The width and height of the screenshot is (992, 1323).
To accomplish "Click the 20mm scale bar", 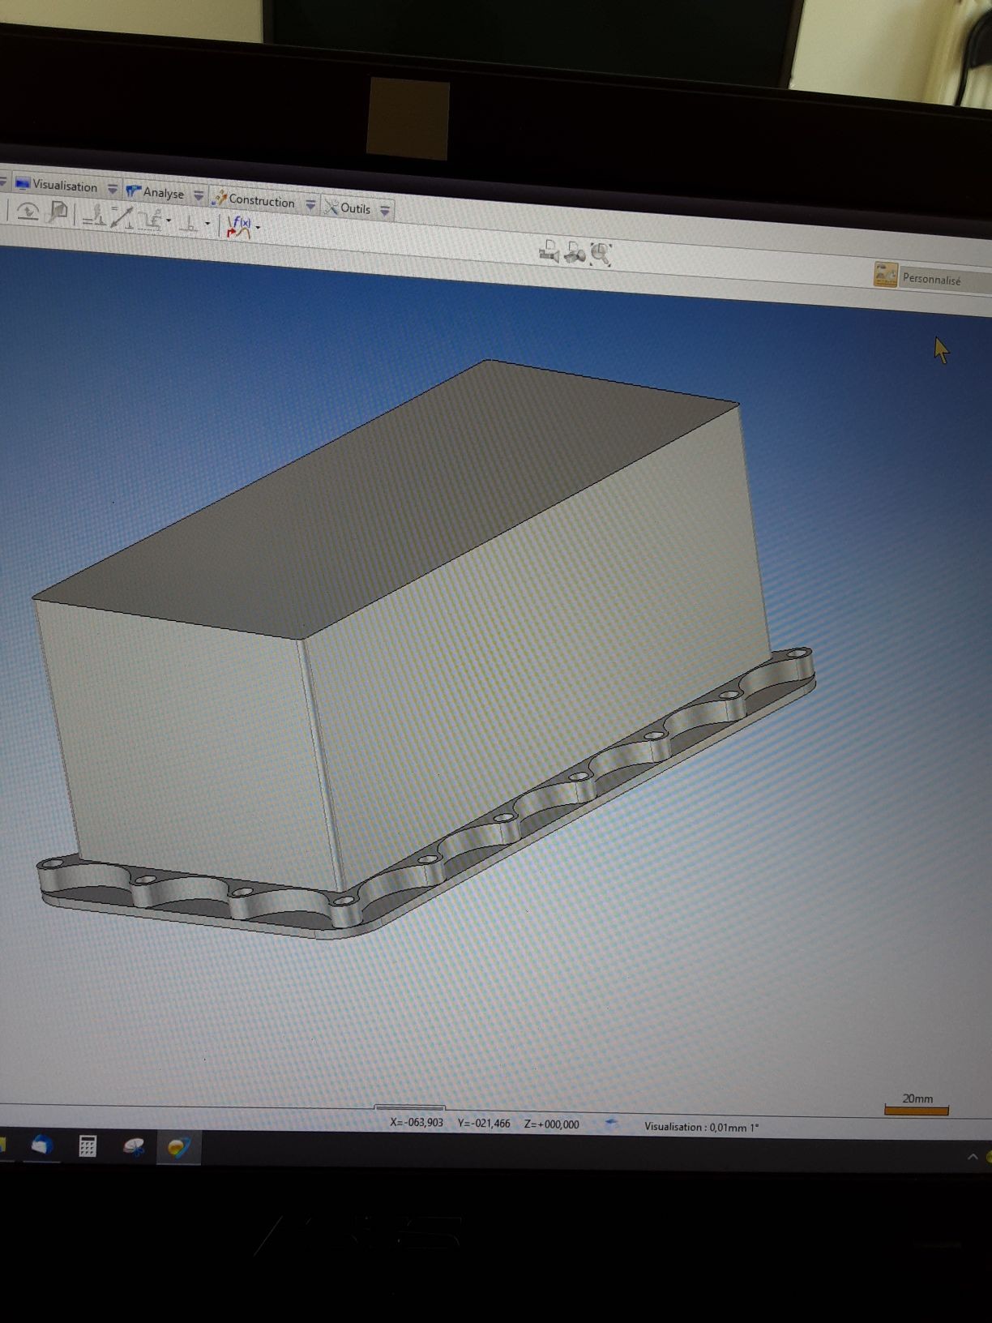I will click(916, 1111).
